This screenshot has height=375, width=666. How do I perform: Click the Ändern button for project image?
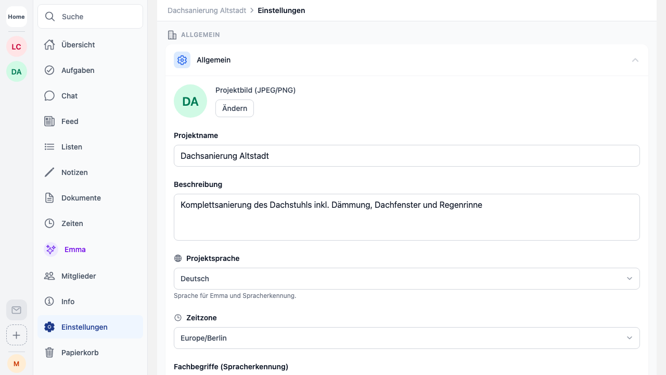point(235,108)
